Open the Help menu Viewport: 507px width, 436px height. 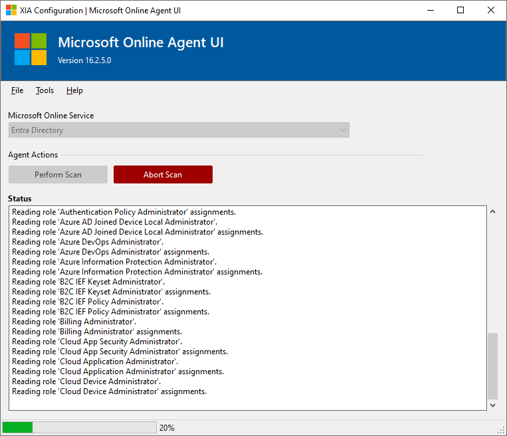pyautogui.click(x=74, y=90)
